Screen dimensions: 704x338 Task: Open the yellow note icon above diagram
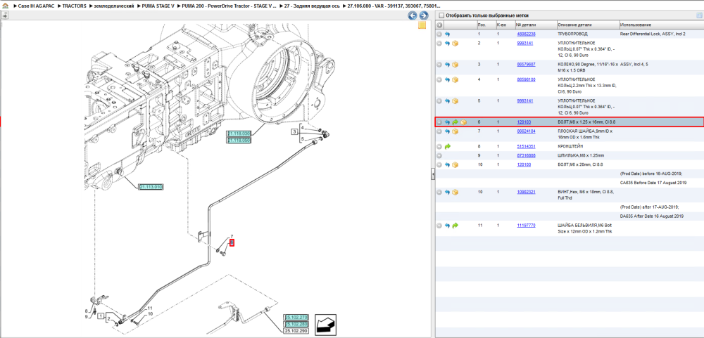(422, 25)
